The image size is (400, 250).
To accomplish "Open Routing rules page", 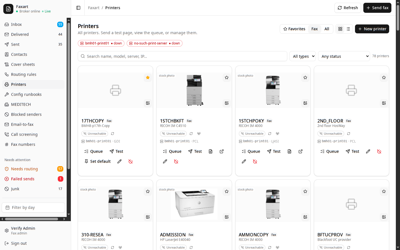I will [33, 74].
